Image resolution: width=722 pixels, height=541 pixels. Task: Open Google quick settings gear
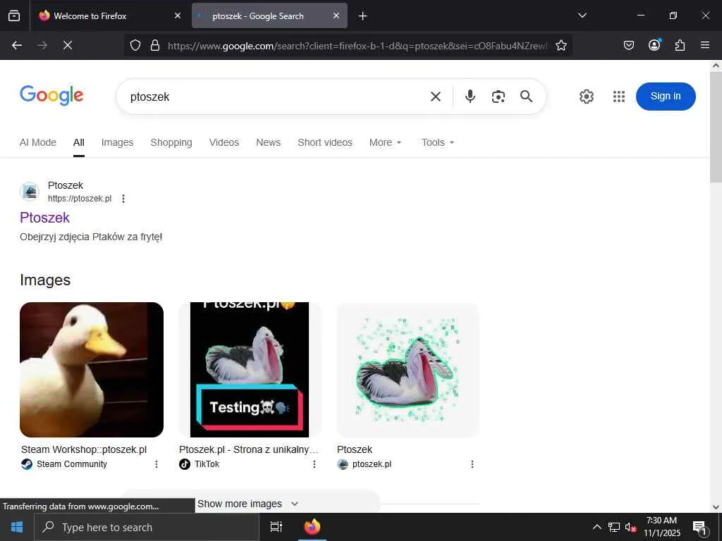[x=586, y=97]
